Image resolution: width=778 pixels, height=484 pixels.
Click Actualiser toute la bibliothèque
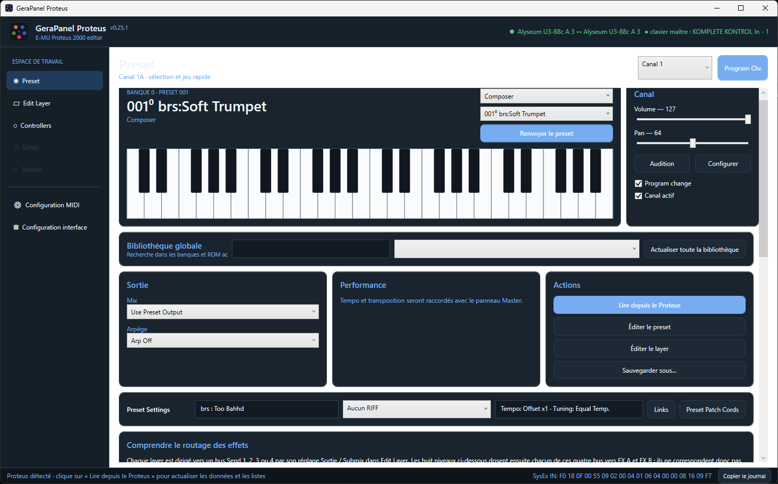coord(695,249)
